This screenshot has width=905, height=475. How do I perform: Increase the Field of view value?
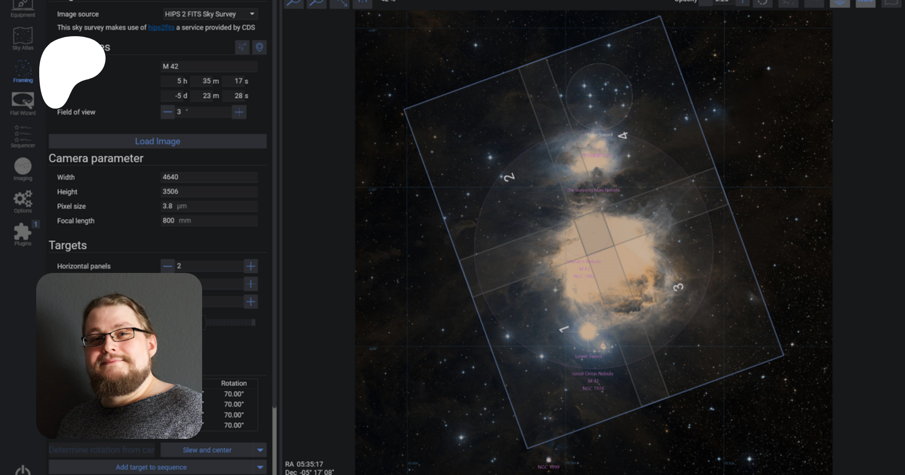click(x=239, y=112)
